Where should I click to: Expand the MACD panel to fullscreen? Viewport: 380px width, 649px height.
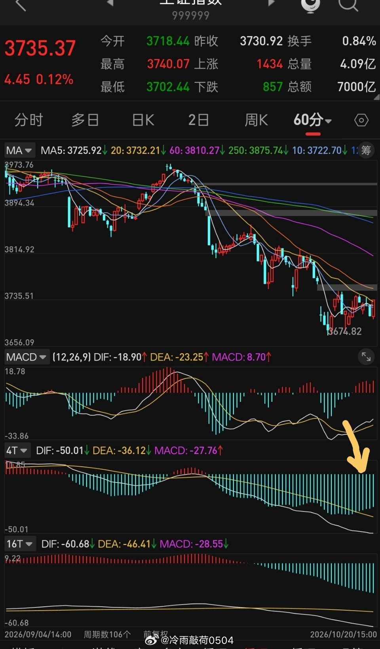coord(366,357)
